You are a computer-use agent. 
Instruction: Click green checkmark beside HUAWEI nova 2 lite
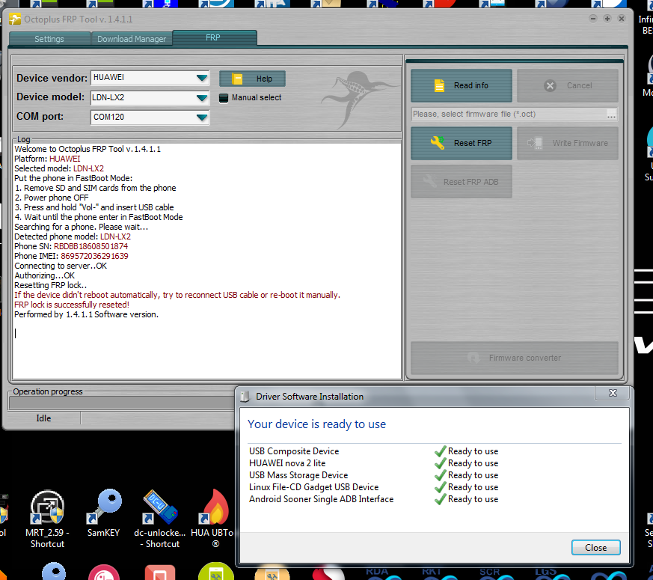coord(440,463)
